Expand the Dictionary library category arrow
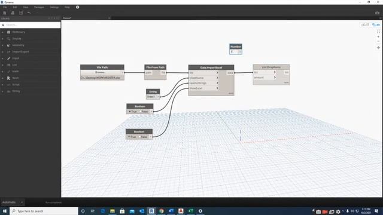The height and width of the screenshot is (215, 383). tap(2, 32)
